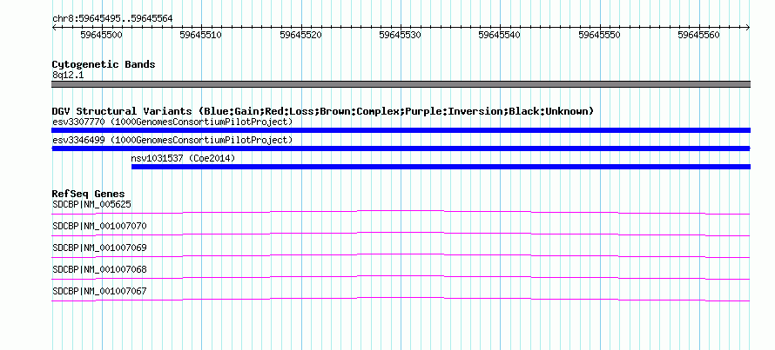Click the magenta NM_001007068 transcript line
Screen dimensions: 775x350
[401, 277]
